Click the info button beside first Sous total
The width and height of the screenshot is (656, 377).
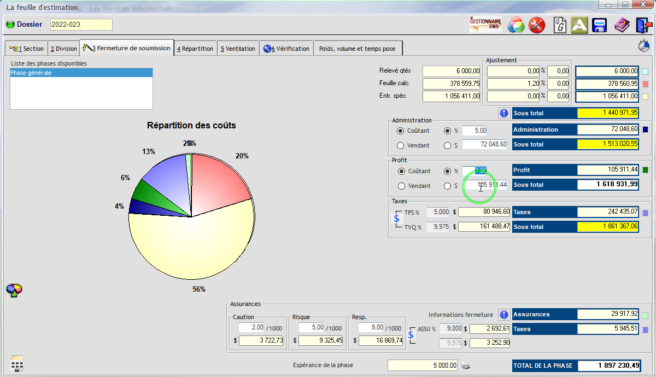[503, 113]
